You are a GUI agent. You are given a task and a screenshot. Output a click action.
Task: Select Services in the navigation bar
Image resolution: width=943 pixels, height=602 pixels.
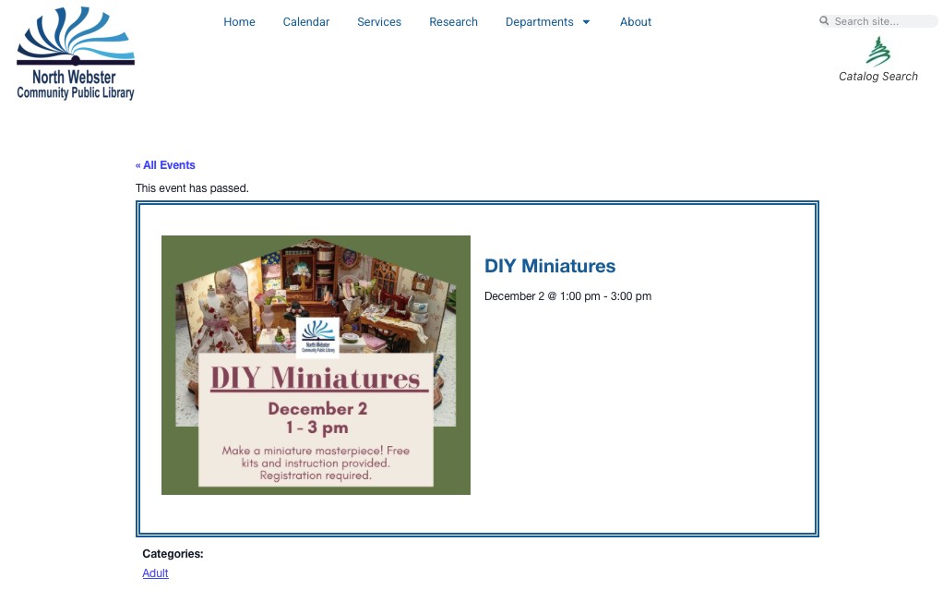(379, 22)
